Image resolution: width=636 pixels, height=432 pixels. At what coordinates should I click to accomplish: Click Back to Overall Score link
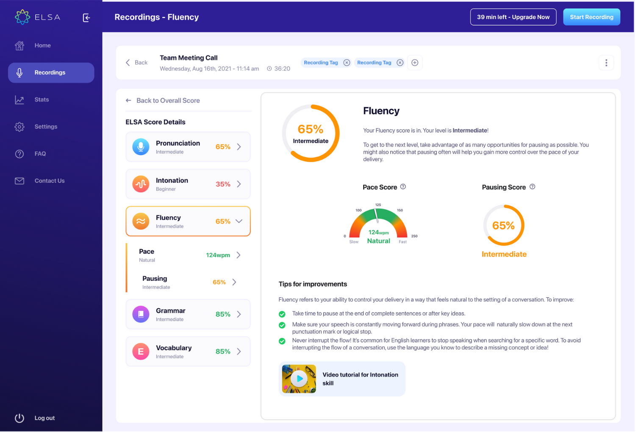[x=168, y=100]
